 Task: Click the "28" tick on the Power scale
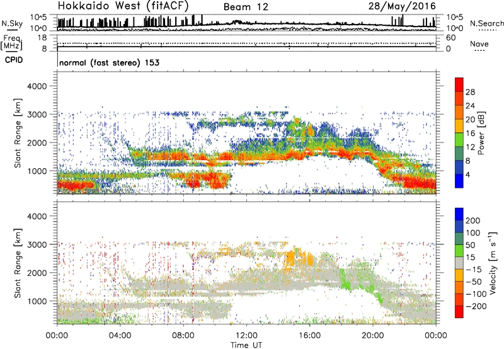pos(470,92)
